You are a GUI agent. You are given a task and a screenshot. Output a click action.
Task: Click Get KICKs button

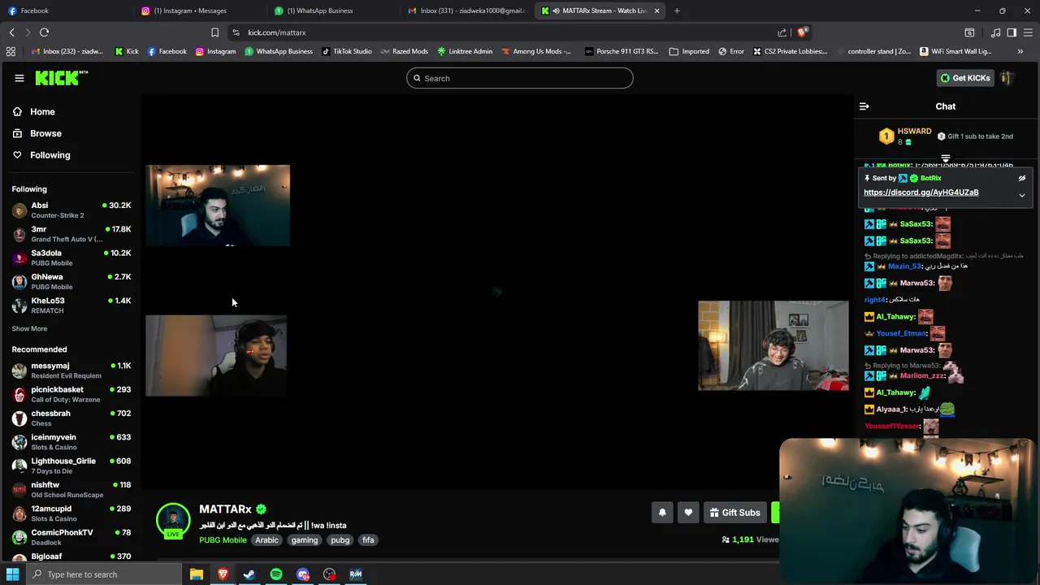(965, 78)
